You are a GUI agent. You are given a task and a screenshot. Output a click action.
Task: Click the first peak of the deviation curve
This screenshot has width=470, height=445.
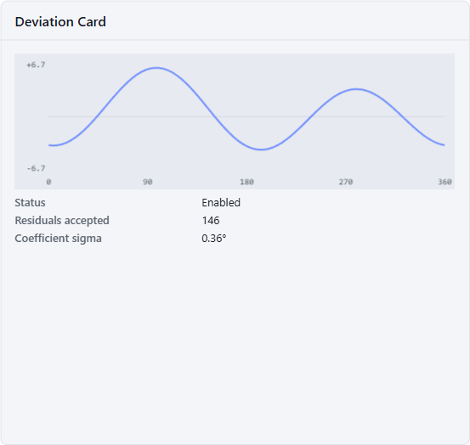[156, 68]
